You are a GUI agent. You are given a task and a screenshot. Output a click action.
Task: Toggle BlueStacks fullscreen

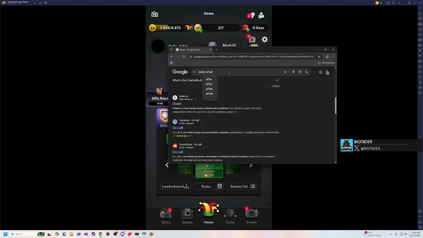tap(420, 8)
